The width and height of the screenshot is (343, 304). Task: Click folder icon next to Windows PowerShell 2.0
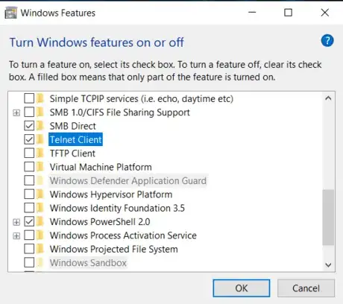pos(40,221)
